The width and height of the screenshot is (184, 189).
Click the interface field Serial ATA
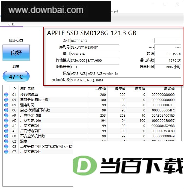[x=94, y=54]
